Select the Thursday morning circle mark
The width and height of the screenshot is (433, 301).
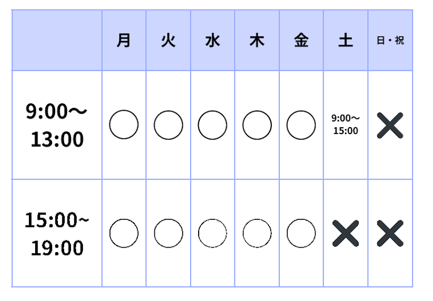point(257,125)
